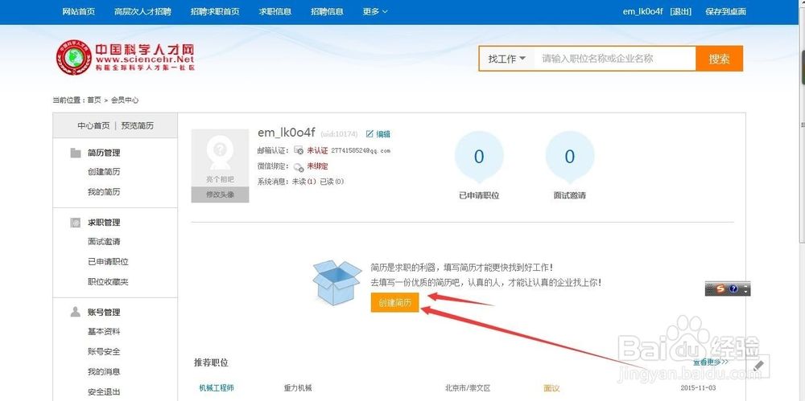Click the 北京市/崇文区 location text

468,388
